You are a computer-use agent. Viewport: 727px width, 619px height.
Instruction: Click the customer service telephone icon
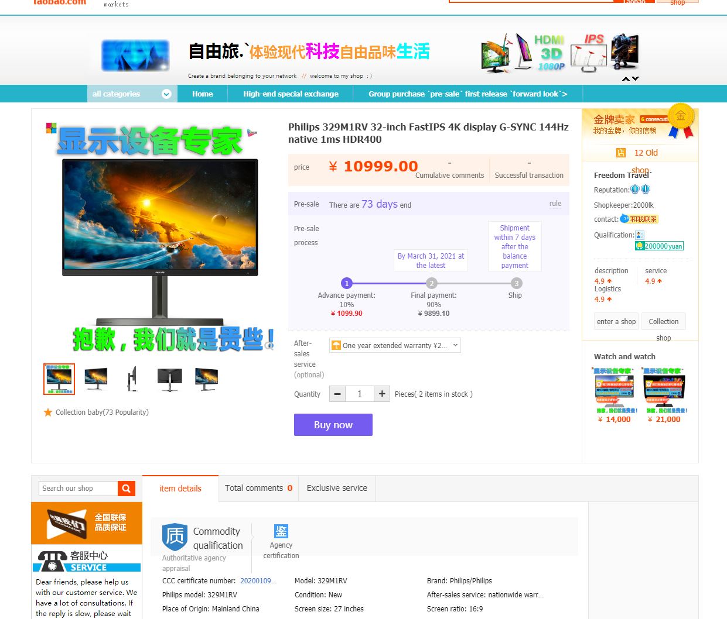coord(52,560)
